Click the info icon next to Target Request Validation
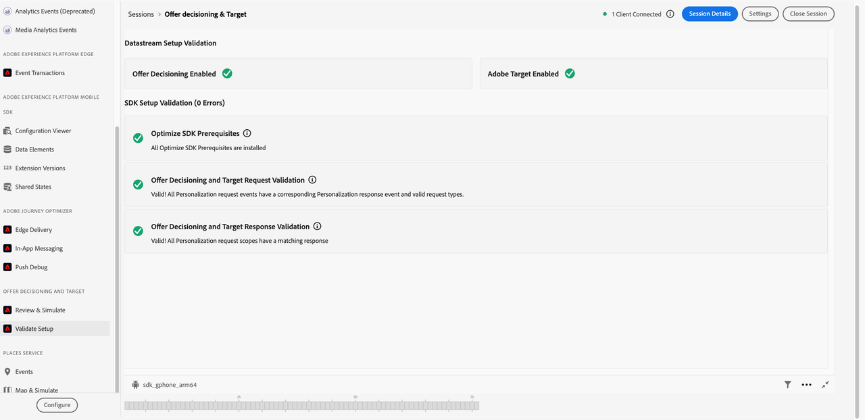Viewport: 865px width, 420px height. 312,179
